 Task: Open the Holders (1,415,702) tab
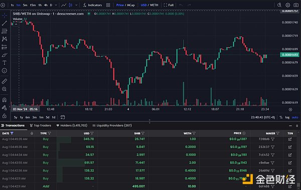[x=72, y=125]
